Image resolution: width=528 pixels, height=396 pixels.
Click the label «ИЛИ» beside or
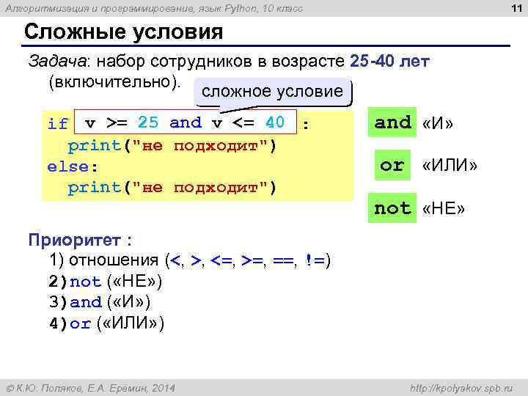coord(450,165)
